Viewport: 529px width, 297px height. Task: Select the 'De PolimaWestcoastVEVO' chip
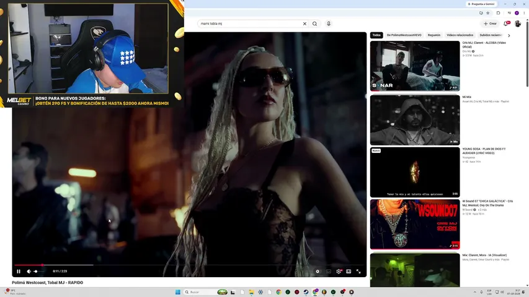tap(404, 35)
